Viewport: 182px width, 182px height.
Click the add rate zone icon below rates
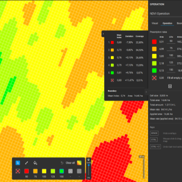170,86
